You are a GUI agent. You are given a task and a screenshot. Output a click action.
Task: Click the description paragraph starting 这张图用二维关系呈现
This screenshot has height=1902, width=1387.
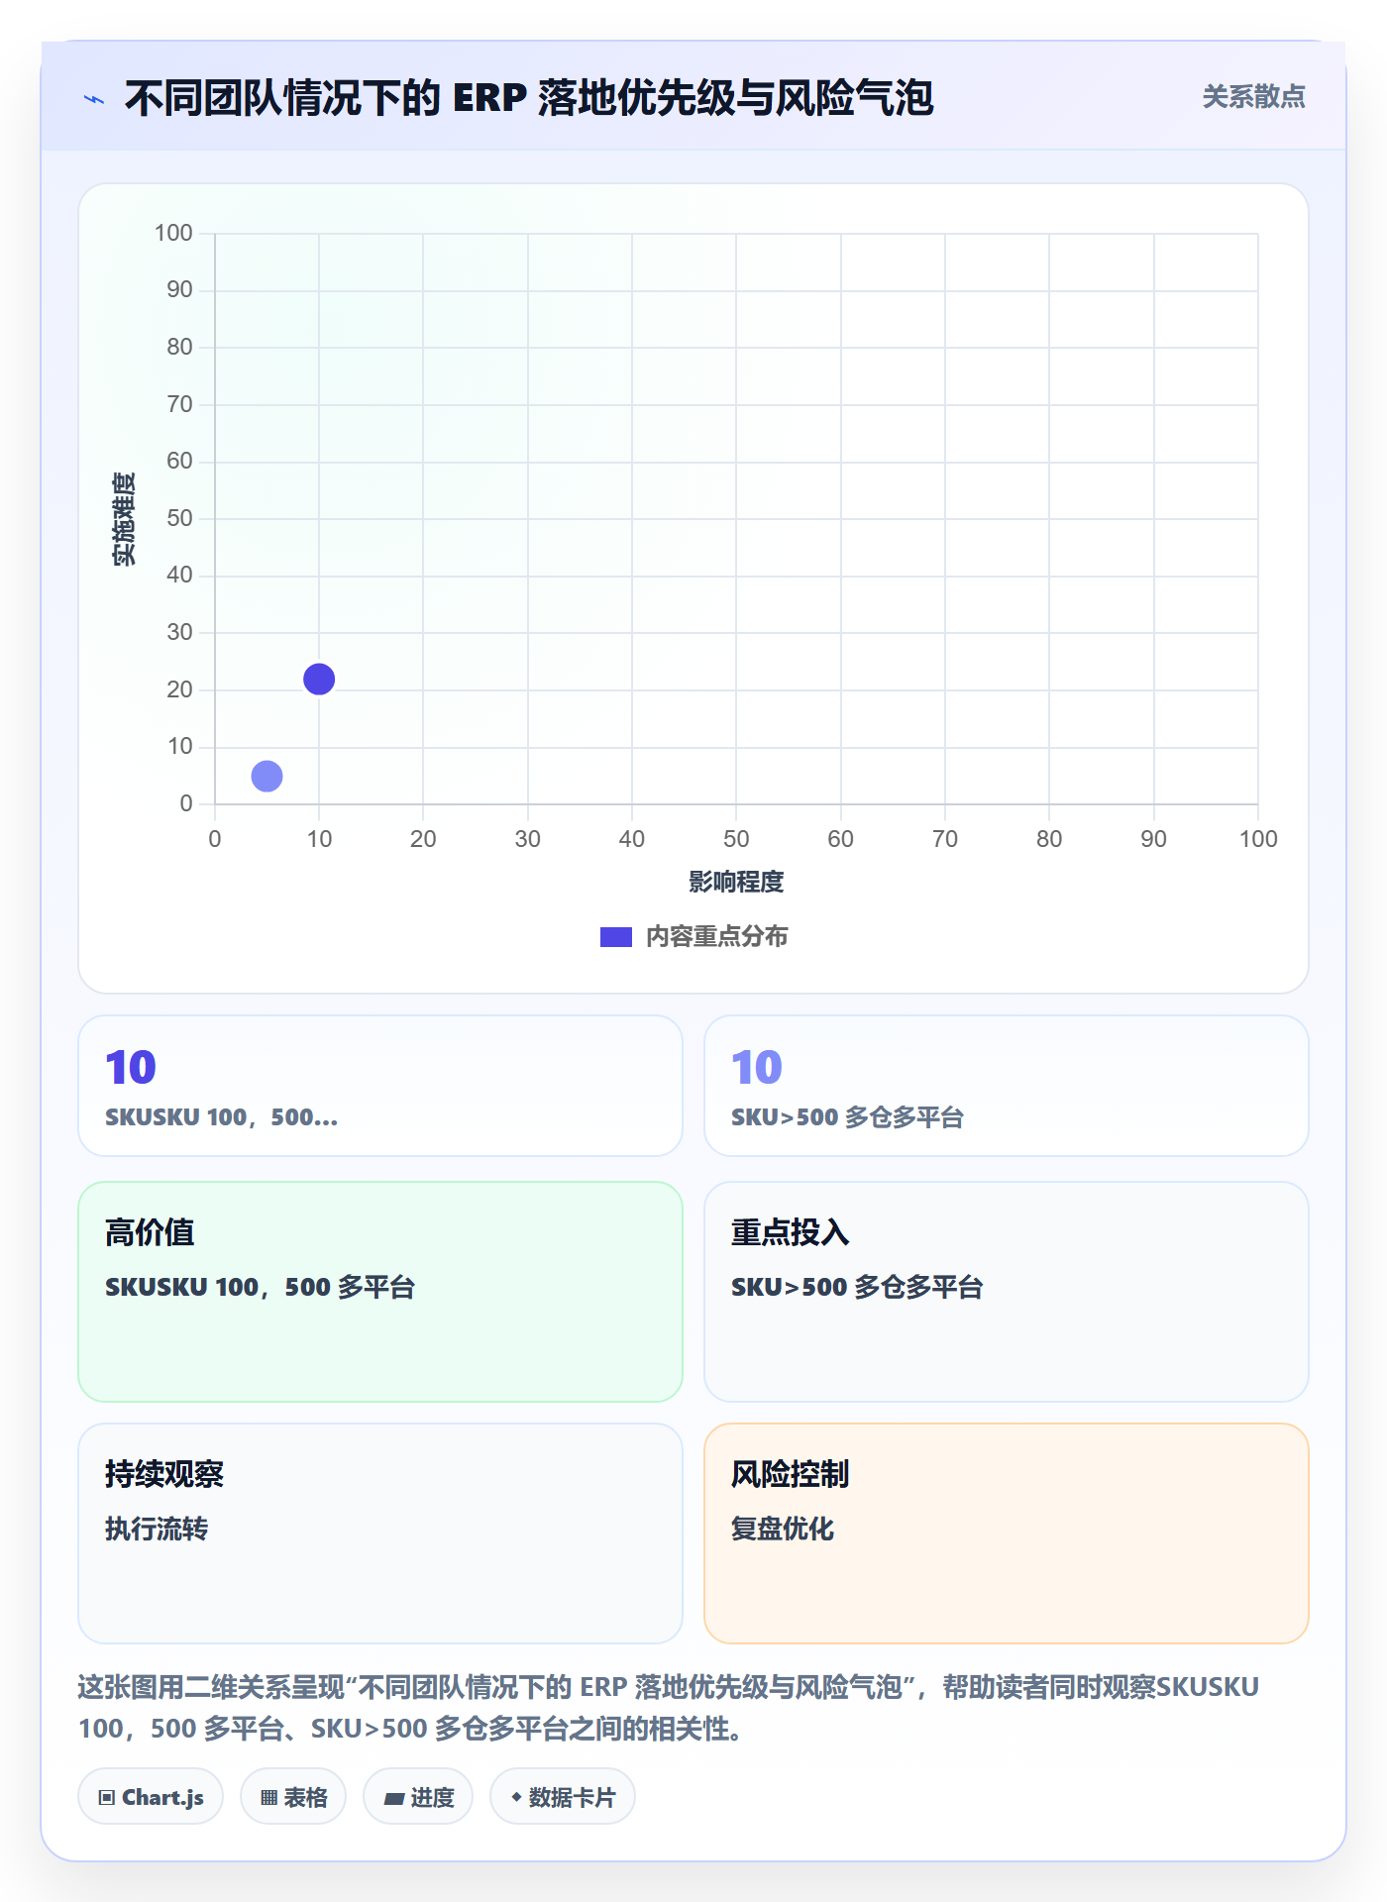669,1708
